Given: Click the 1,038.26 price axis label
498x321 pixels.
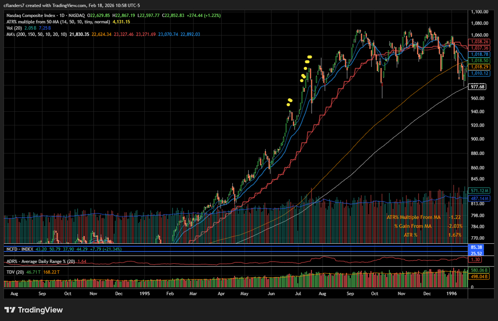Looking at the screenshot, I should pos(479,42).
